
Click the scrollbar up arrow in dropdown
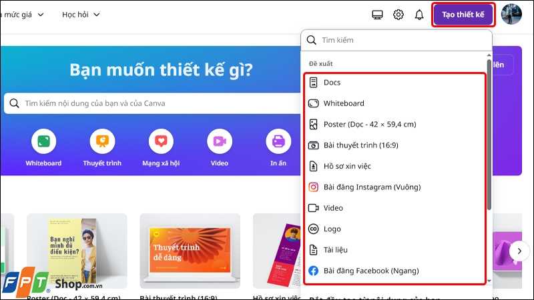pyautogui.click(x=489, y=55)
